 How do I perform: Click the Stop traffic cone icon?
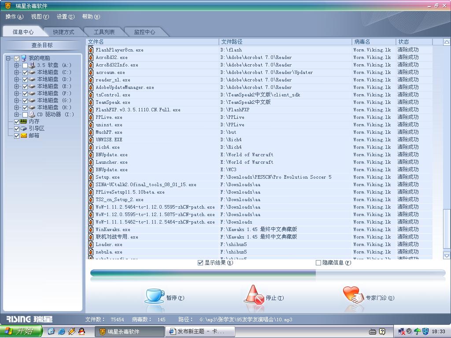(254, 295)
